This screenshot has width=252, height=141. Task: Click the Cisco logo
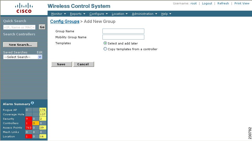(24, 8)
